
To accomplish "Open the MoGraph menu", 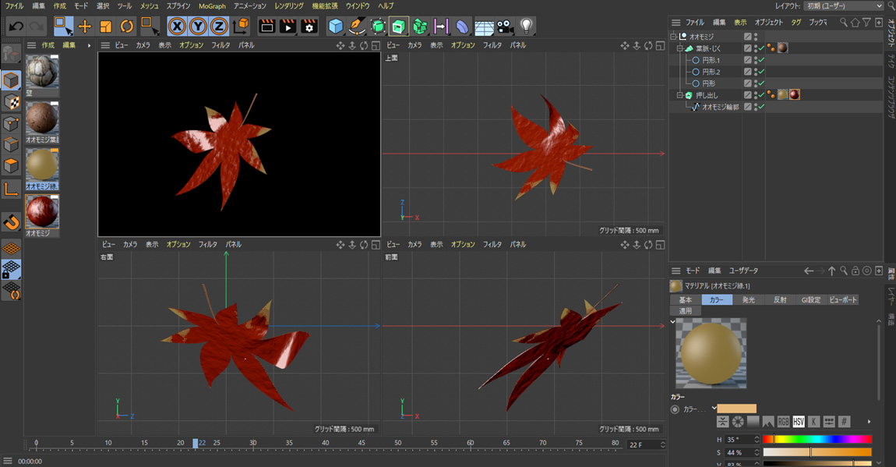I will tap(211, 6).
